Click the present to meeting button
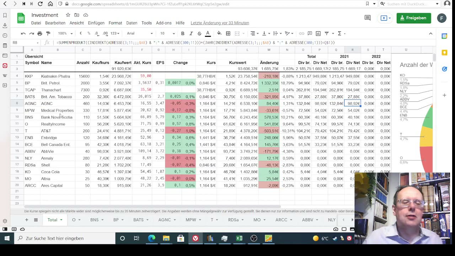This screenshot has height=256, width=455. [386, 18]
